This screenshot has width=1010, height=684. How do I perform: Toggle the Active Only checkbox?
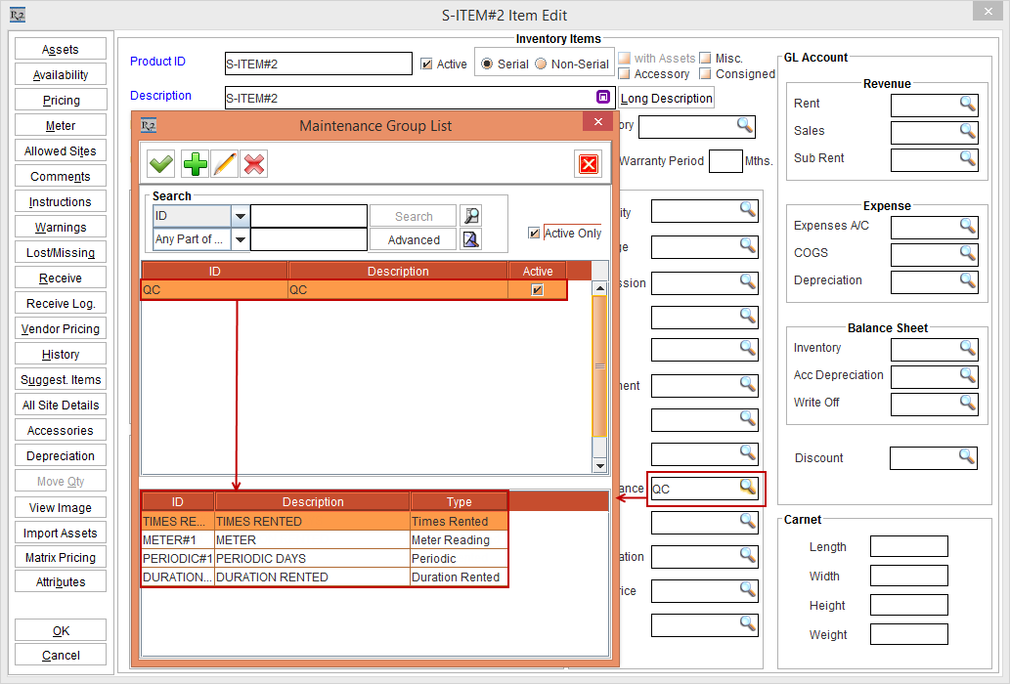[534, 233]
